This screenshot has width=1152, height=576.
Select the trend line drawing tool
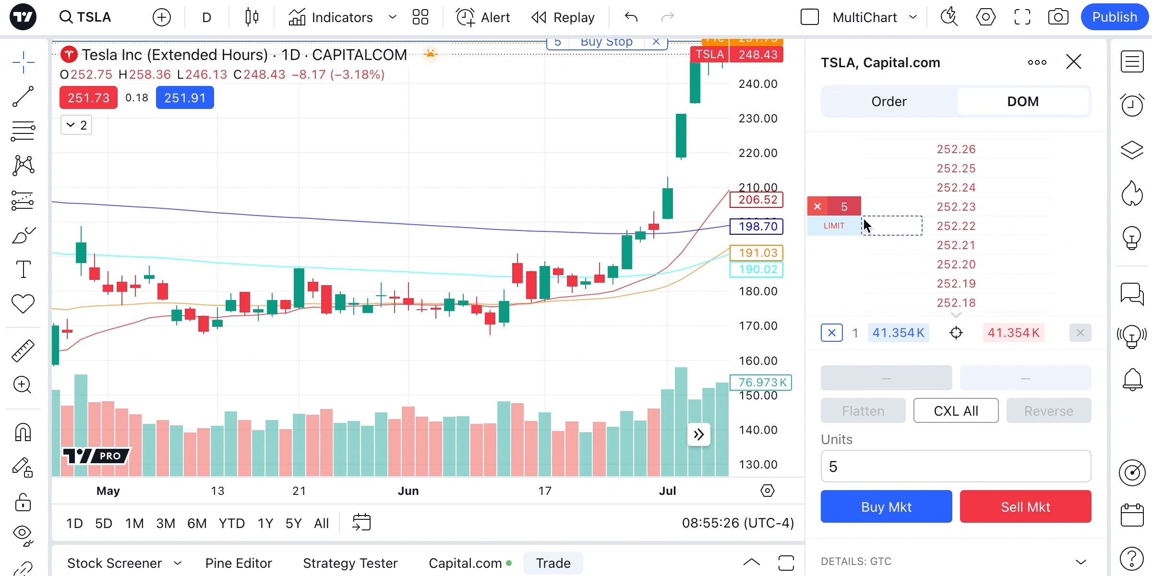point(23,96)
